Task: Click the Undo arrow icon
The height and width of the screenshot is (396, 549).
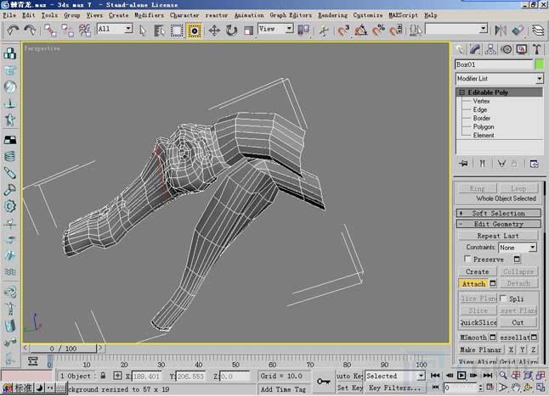Action: 13,30
